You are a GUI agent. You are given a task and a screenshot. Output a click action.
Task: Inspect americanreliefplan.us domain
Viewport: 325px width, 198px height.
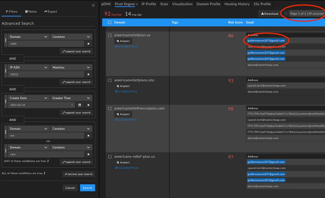coord(123,41)
